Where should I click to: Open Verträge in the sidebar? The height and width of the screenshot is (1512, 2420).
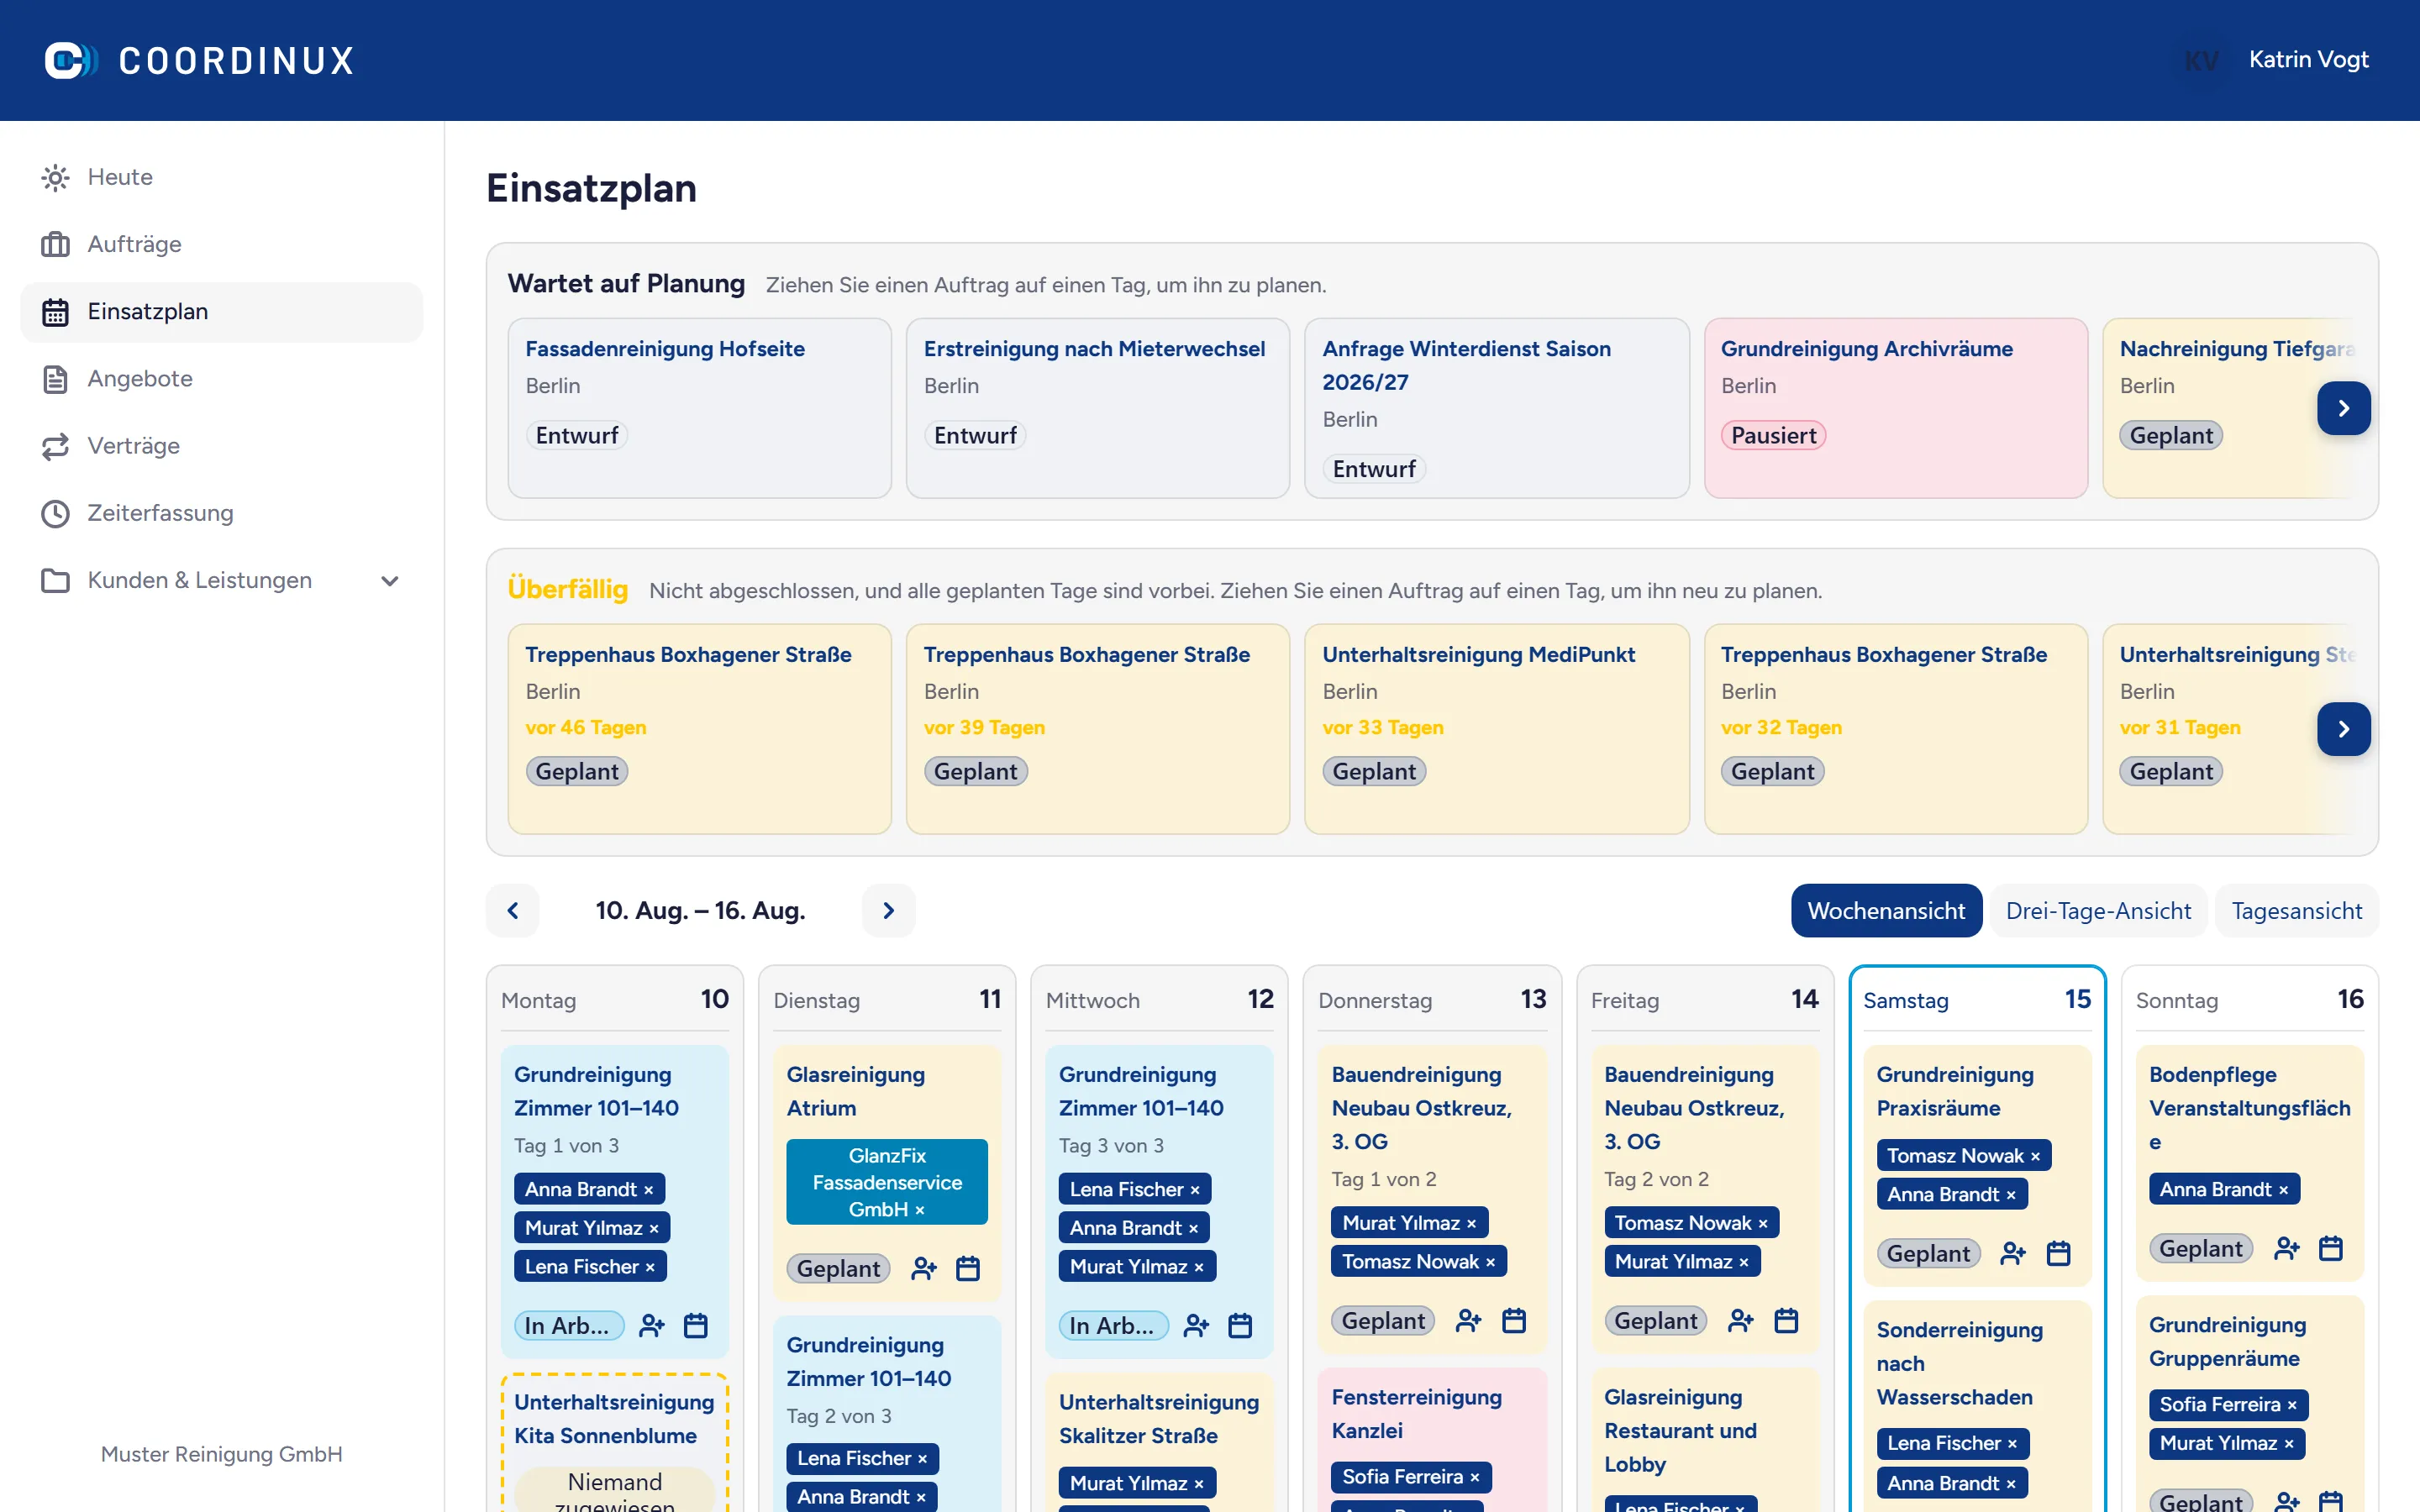coord(222,446)
